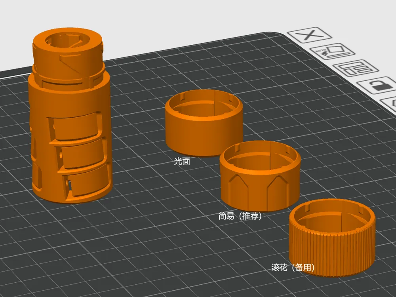Click the auto-orient plate icon
The image size is (396, 297).
tap(332, 51)
